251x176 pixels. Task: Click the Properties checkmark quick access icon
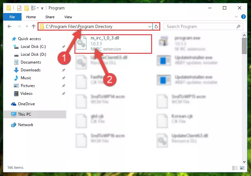19,8
